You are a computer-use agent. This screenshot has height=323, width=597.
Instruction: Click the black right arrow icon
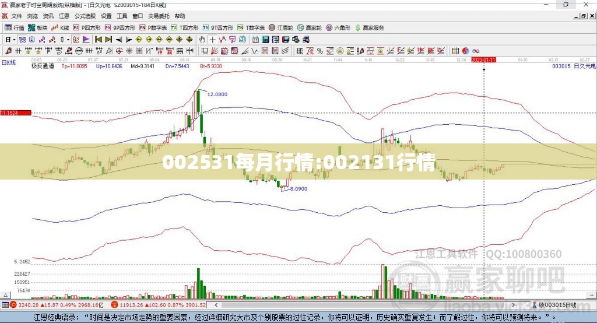[x=129, y=40]
